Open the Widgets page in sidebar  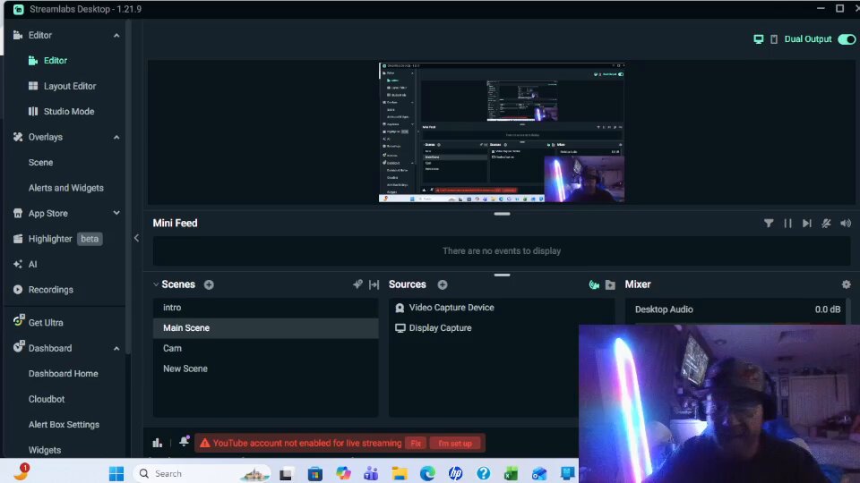(45, 450)
